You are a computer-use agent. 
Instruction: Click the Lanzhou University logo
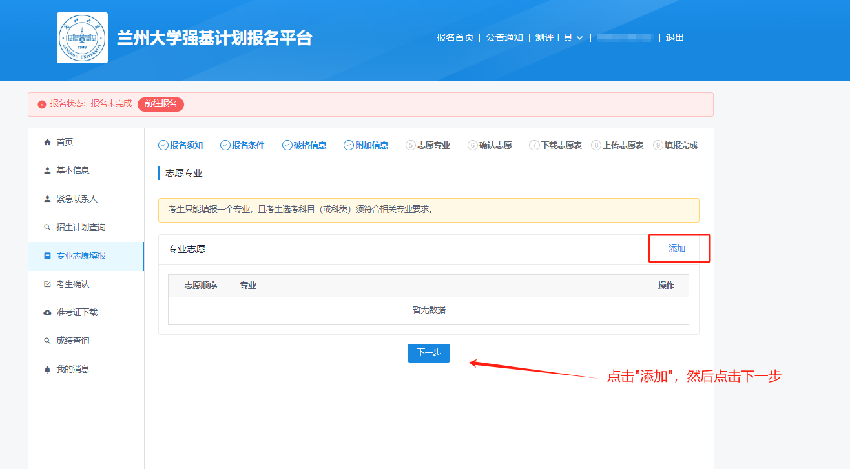(x=82, y=38)
